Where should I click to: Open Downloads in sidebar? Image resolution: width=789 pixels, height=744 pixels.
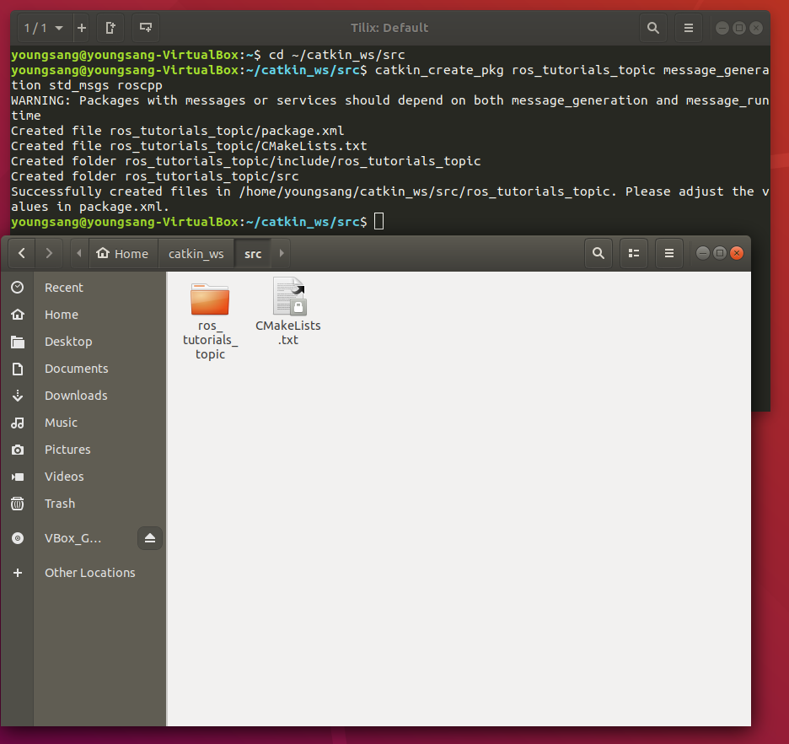83,396
